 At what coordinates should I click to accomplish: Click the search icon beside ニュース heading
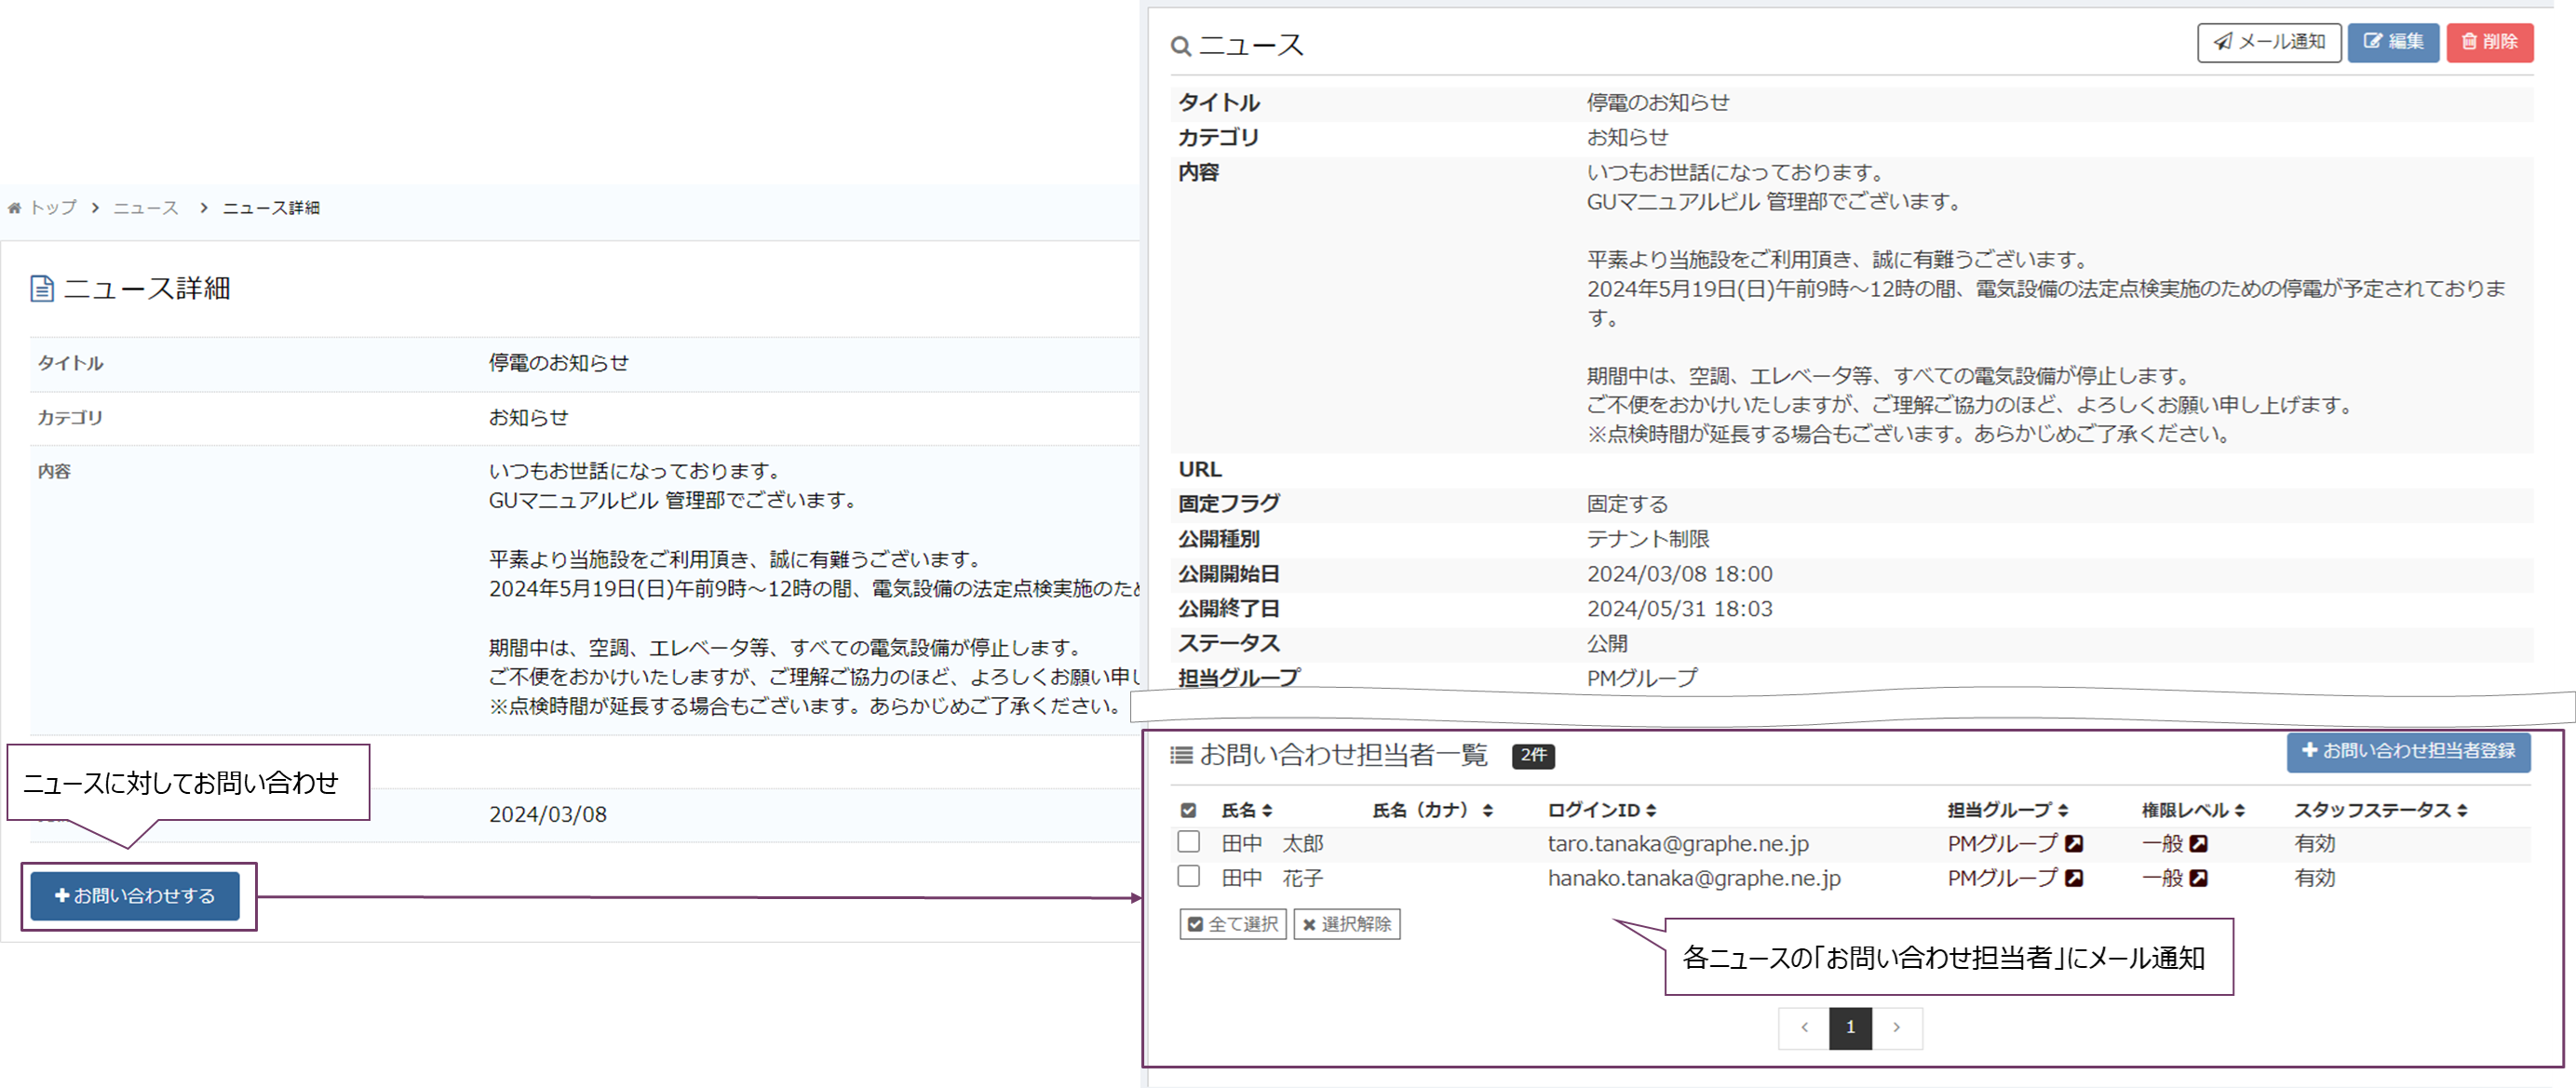[x=1181, y=47]
